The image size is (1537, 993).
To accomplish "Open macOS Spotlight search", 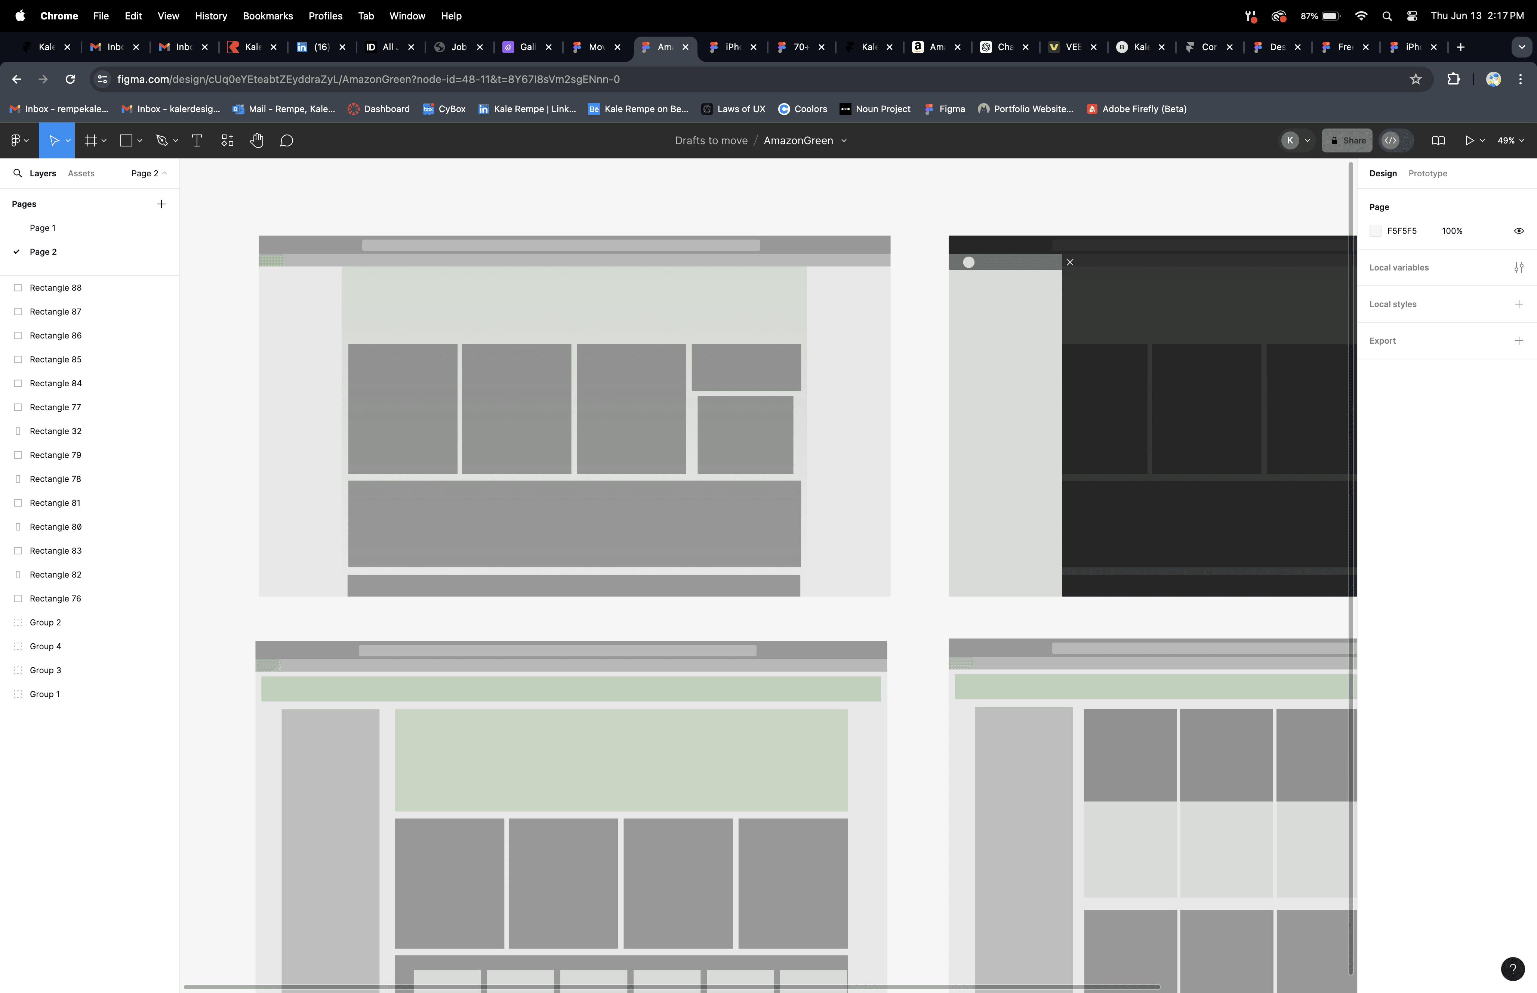I will (x=1387, y=16).
